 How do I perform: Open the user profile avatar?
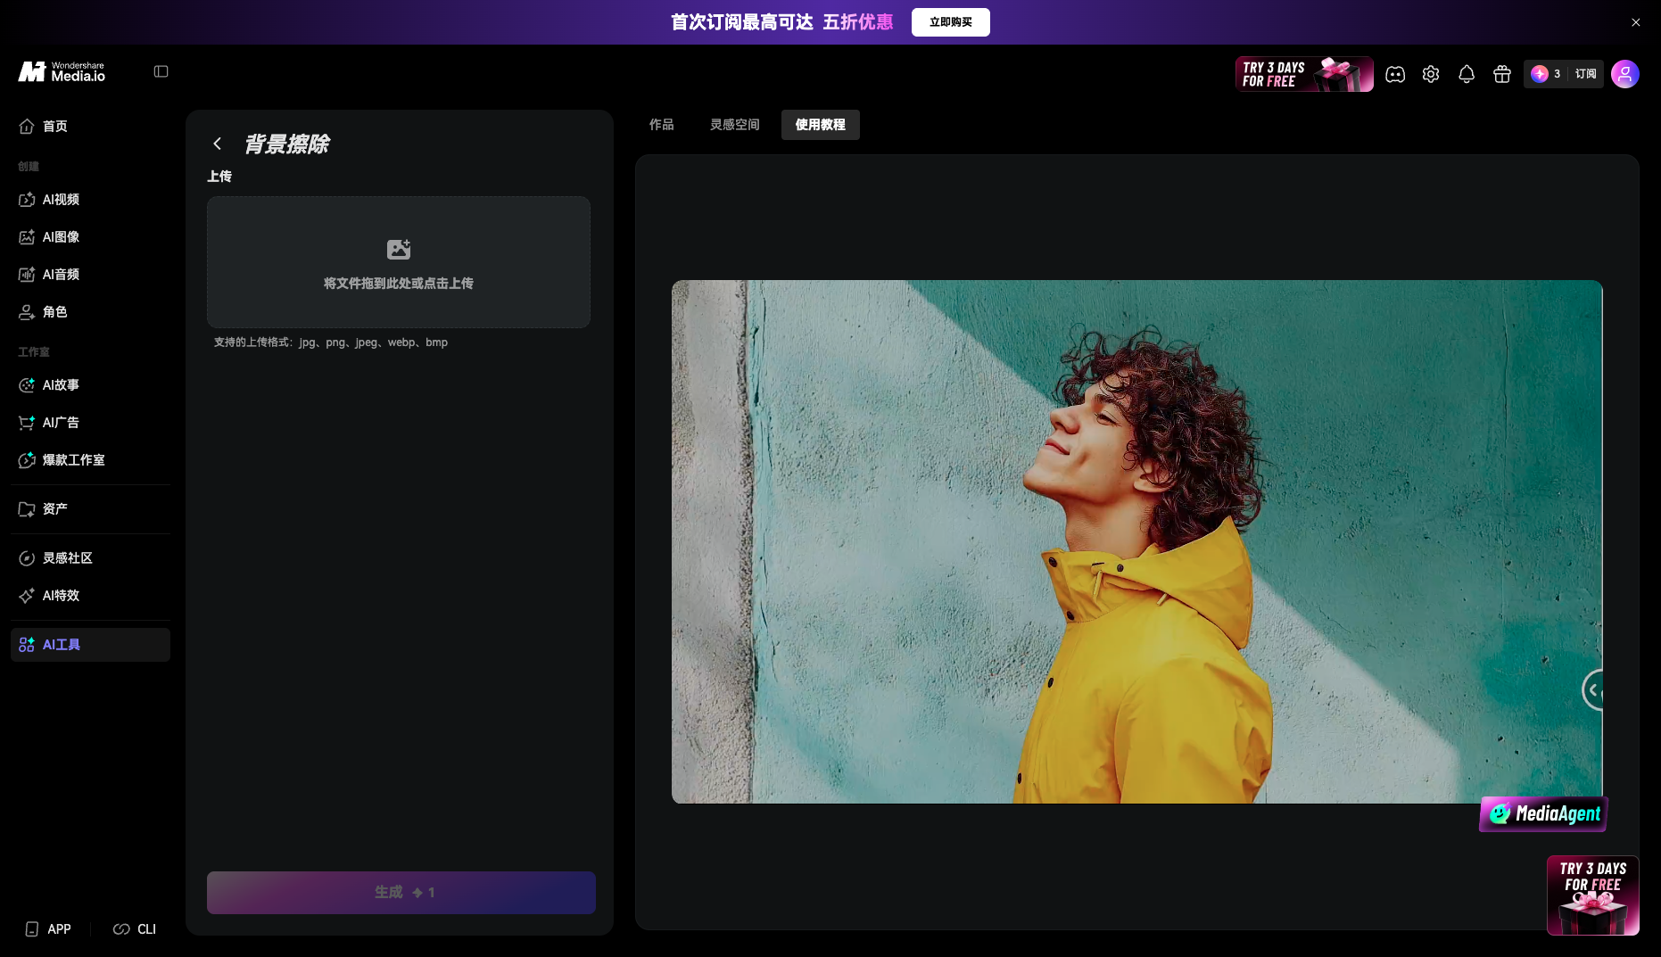tap(1625, 74)
